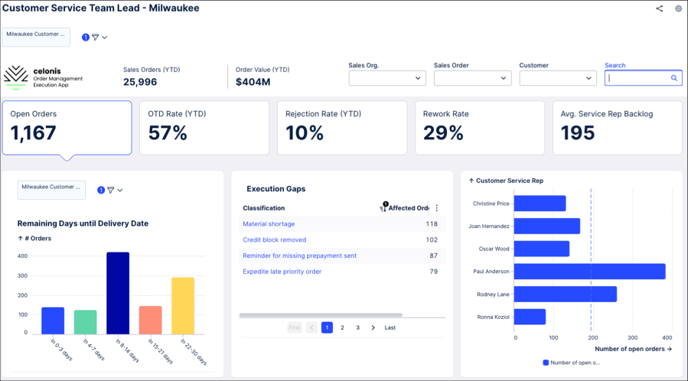Click into the Search input field

pyautogui.click(x=638, y=78)
